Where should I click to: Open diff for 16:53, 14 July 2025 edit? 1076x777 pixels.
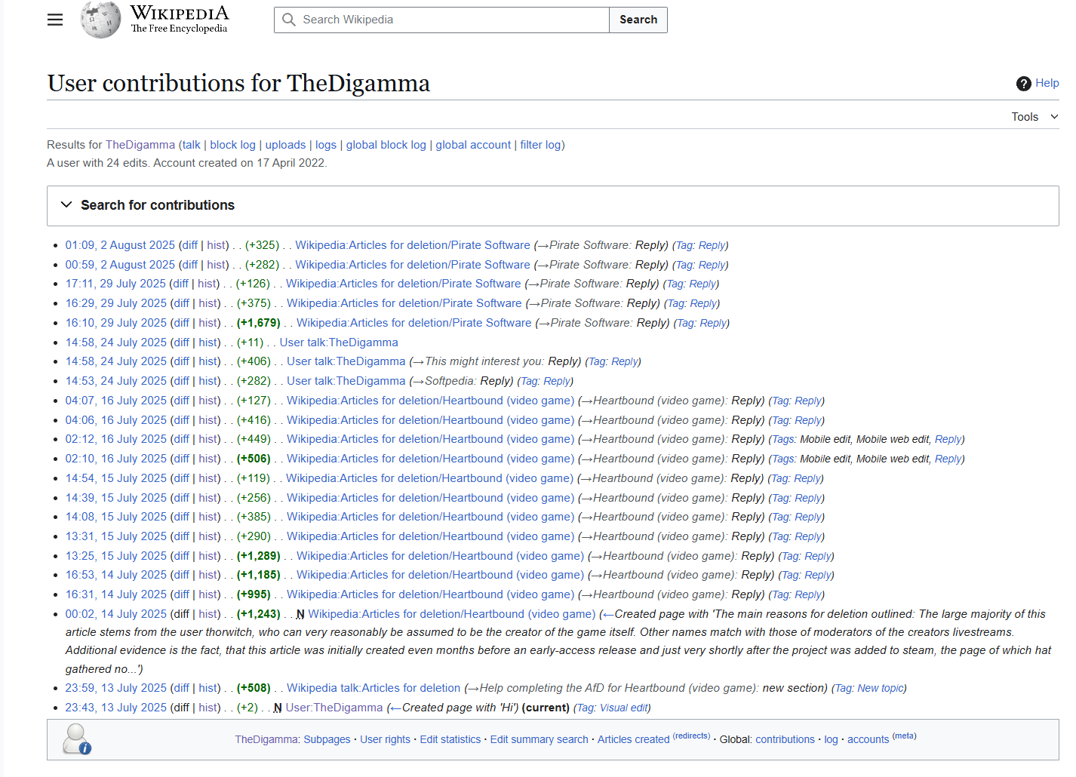click(x=181, y=575)
